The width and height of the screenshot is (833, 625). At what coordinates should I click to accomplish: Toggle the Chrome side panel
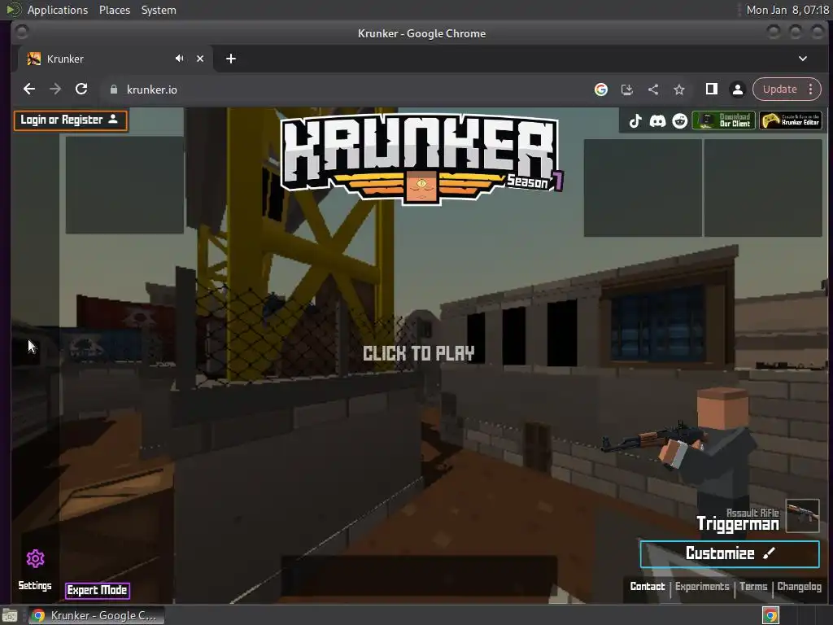pyautogui.click(x=711, y=90)
